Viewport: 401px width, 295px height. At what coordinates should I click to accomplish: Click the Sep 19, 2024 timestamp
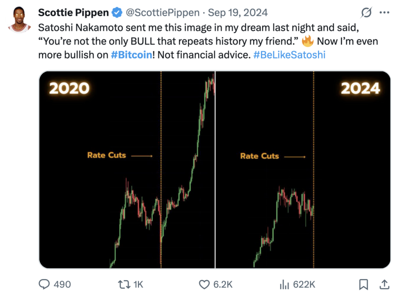[238, 13]
